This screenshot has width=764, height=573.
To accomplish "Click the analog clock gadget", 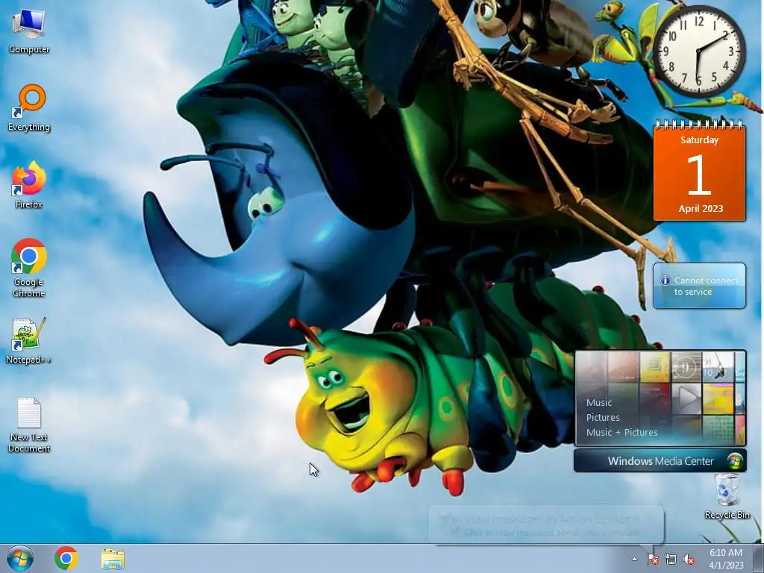I will [x=698, y=51].
